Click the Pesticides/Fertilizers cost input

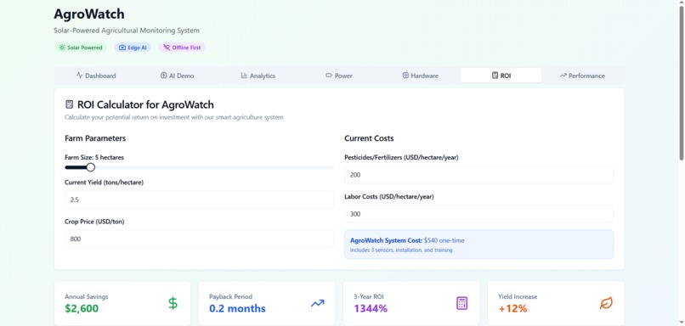(478, 175)
